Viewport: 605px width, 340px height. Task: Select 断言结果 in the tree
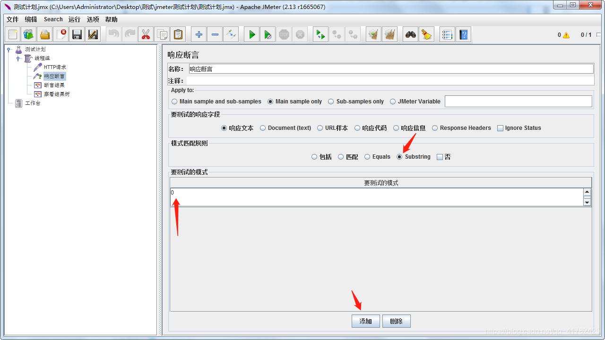[54, 85]
